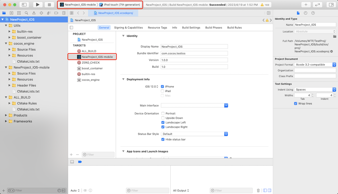Viewport: 338px width, 194px height.
Task: Open the Issue navigator warning icon
Action: (34, 13)
